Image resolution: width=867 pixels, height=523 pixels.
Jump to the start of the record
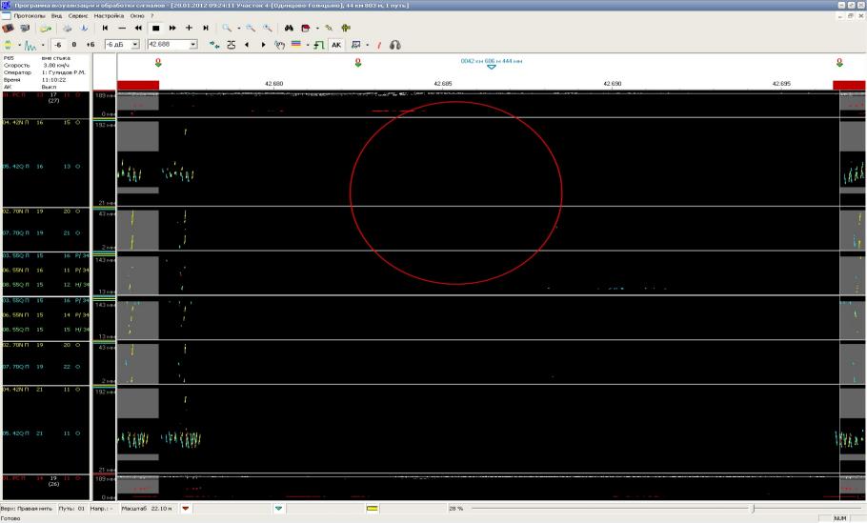point(106,29)
